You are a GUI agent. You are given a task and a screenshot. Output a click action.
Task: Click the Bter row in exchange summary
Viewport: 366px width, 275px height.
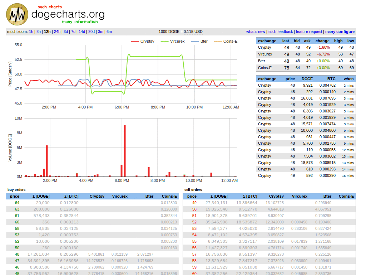tap(306, 61)
